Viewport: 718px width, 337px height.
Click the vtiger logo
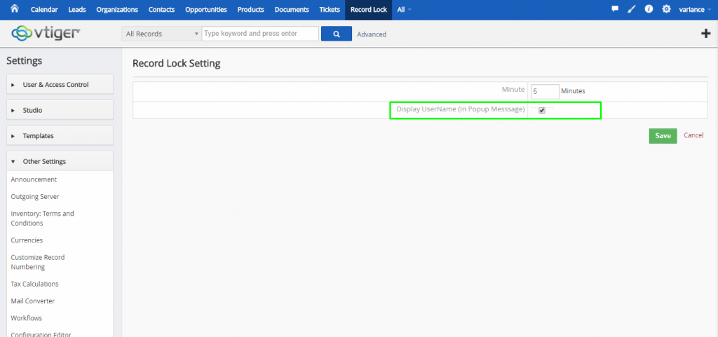pyautogui.click(x=46, y=33)
